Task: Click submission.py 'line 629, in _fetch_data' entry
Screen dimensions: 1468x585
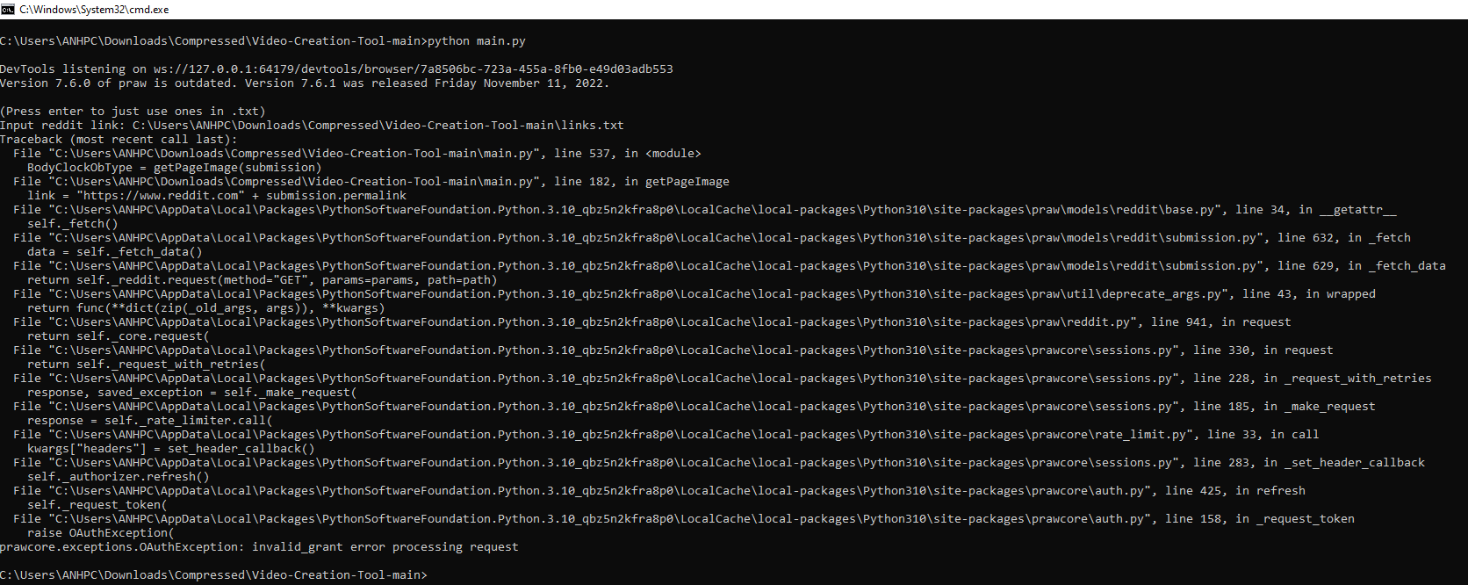Action: [x=730, y=266]
